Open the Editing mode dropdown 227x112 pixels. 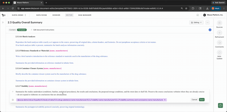[196, 23]
